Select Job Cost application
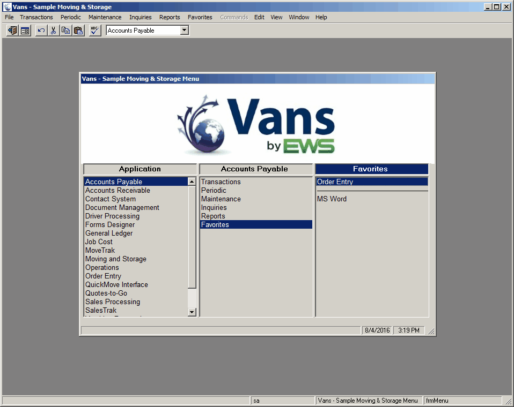This screenshot has width=514, height=407. click(x=136, y=242)
